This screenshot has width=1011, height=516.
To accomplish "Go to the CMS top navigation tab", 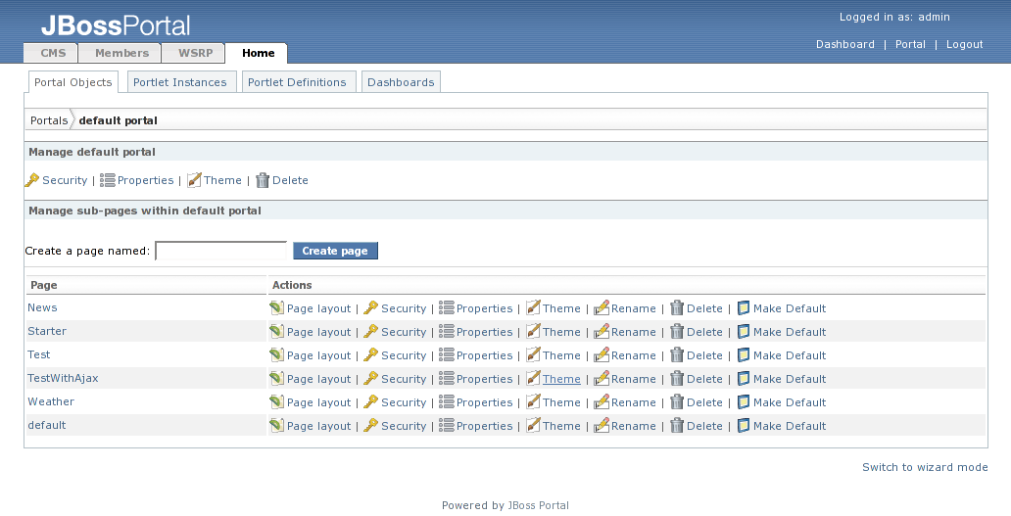I will click(x=53, y=53).
